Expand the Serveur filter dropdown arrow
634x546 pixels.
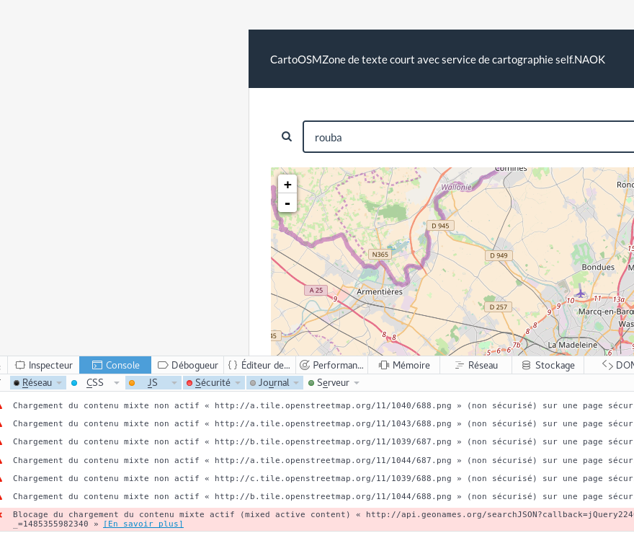pyautogui.click(x=357, y=383)
